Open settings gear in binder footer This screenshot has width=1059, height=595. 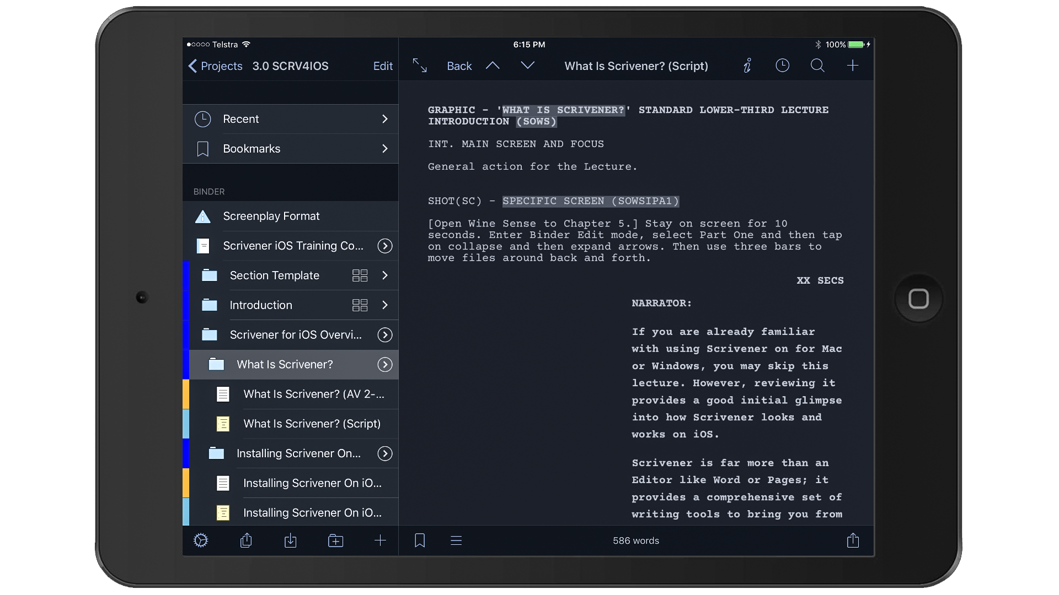point(201,540)
